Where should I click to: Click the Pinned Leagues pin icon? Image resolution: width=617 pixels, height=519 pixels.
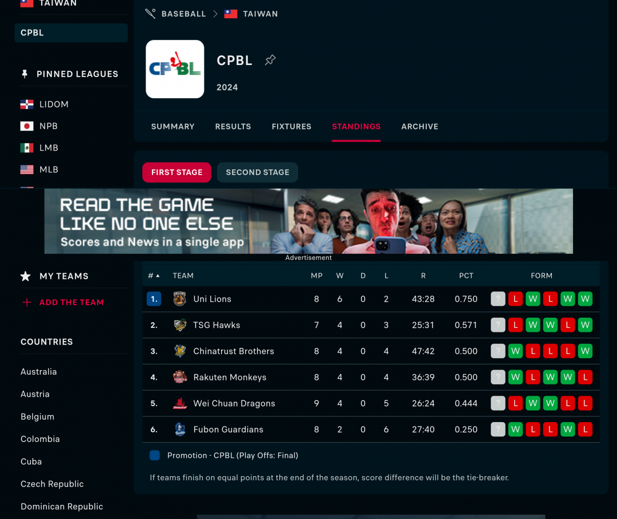tap(25, 74)
